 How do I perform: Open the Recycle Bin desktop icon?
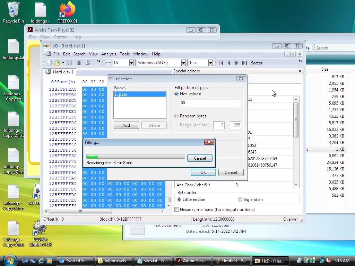point(14,12)
